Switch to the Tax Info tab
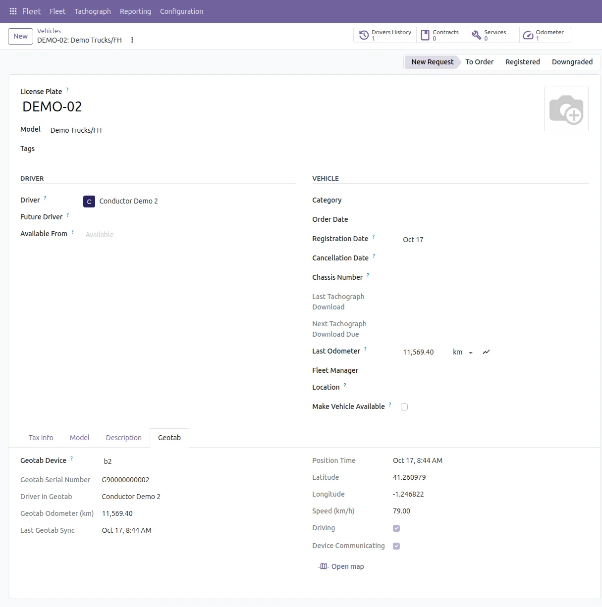602x607 pixels. click(x=41, y=438)
